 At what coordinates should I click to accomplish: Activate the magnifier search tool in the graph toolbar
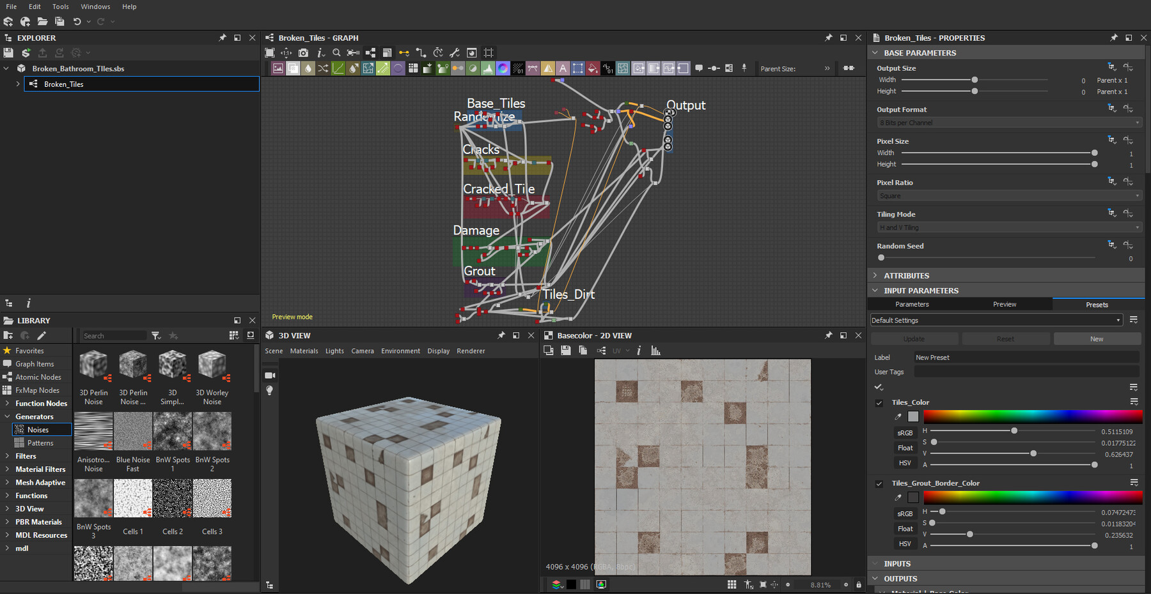click(337, 52)
